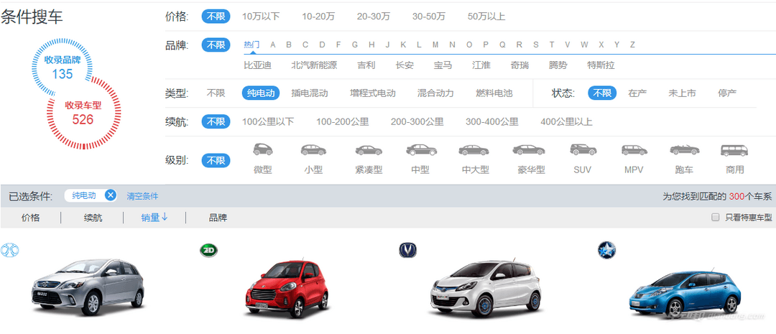Filter range to 100公里以下
This screenshot has width=776, height=334.
point(268,121)
